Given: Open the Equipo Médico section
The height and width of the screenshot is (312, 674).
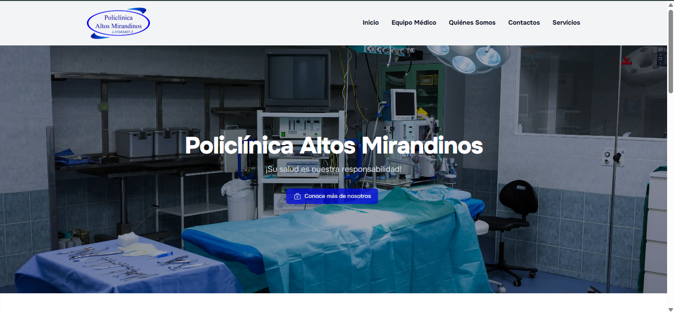Looking at the screenshot, I should click(414, 23).
